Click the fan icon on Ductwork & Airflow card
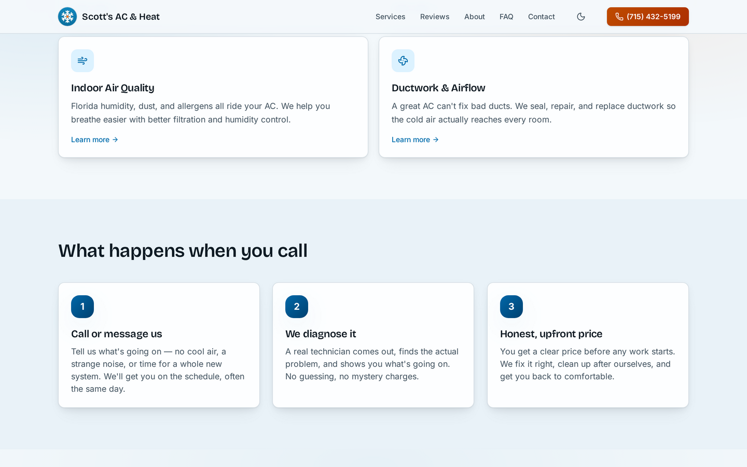 point(403,61)
